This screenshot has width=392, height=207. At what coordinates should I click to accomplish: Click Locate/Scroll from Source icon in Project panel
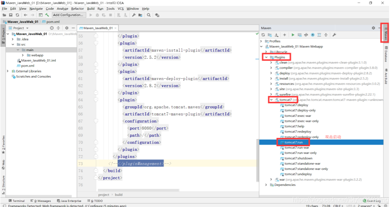[52, 28]
